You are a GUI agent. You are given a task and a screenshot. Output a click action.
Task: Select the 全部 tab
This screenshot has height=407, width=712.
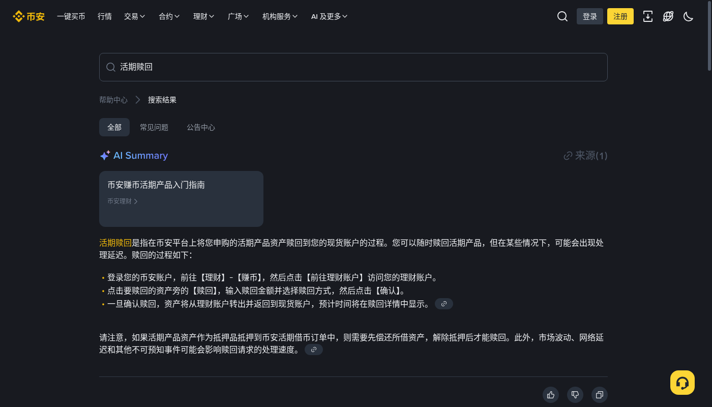click(x=114, y=127)
